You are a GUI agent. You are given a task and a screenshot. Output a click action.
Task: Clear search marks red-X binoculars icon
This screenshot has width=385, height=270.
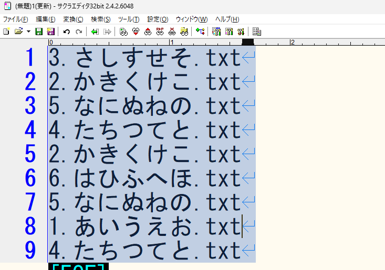(172, 31)
